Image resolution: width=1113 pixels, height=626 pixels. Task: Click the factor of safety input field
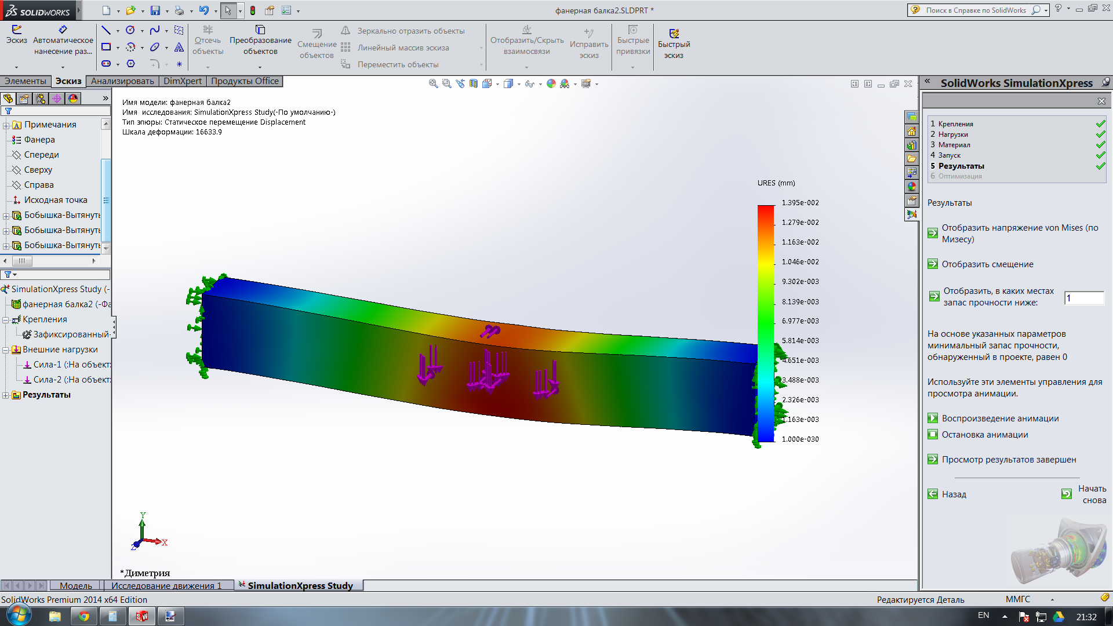point(1083,298)
